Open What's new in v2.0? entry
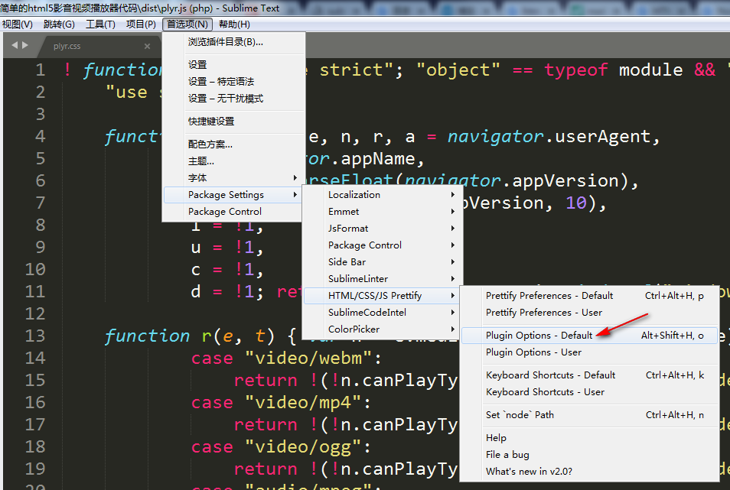Screen dimensions: 730x490 (x=589, y=471)
